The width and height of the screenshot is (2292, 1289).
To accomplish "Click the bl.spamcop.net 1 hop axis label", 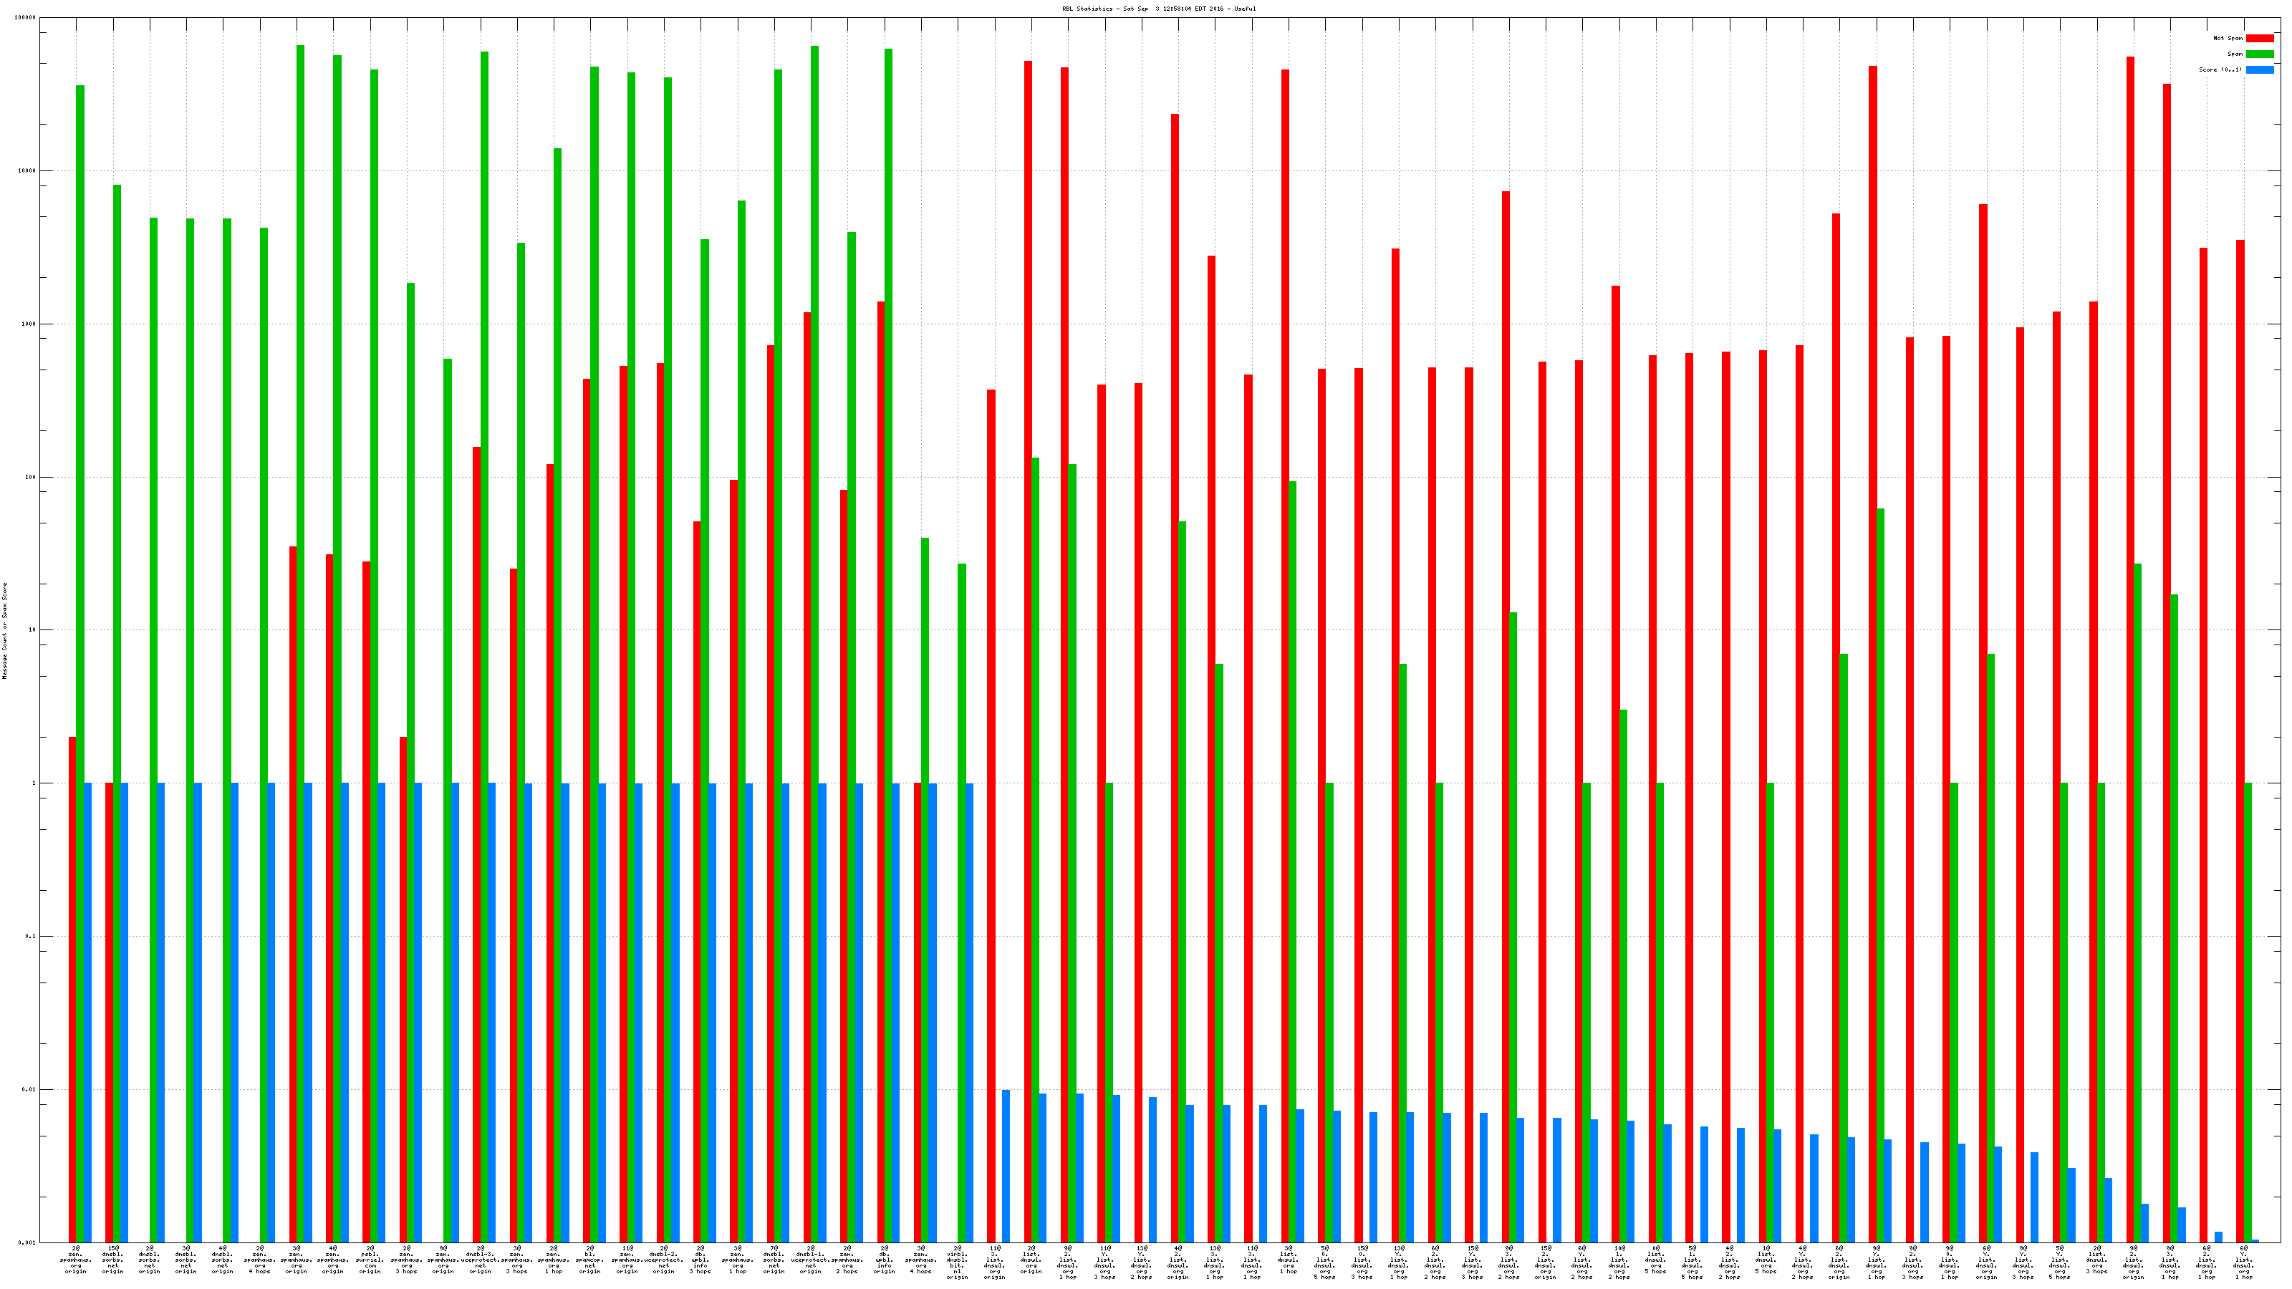I will [x=590, y=1260].
